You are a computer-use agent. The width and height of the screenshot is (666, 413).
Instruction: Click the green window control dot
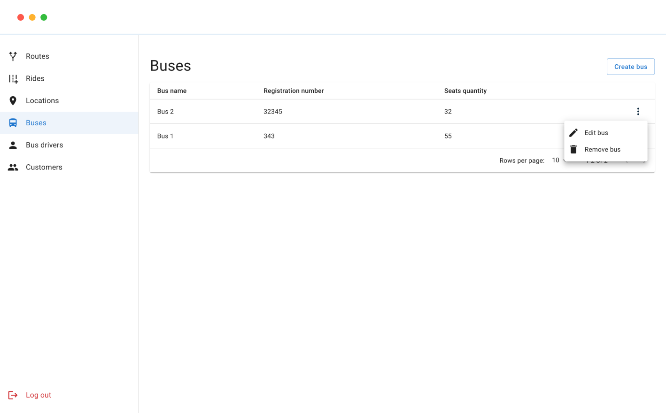(x=44, y=17)
